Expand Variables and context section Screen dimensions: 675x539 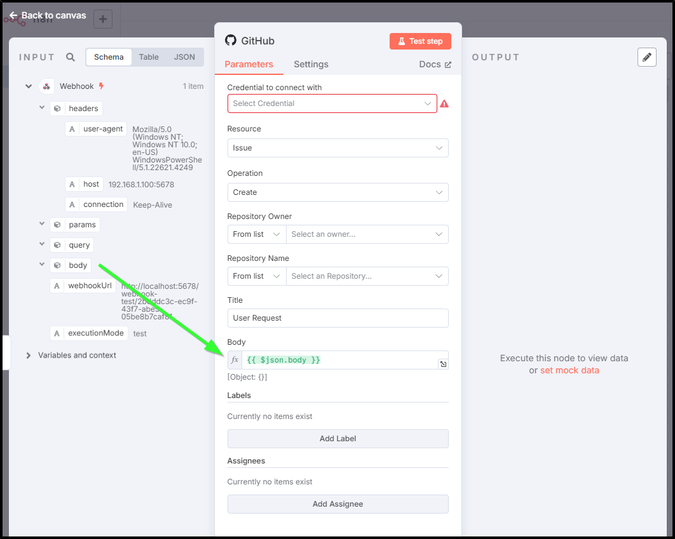pos(29,356)
